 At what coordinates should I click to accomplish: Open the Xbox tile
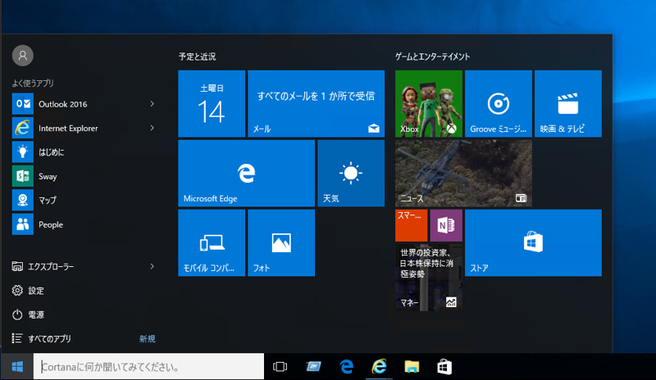click(428, 103)
